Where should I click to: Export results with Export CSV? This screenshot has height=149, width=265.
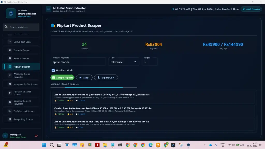pos(106,78)
